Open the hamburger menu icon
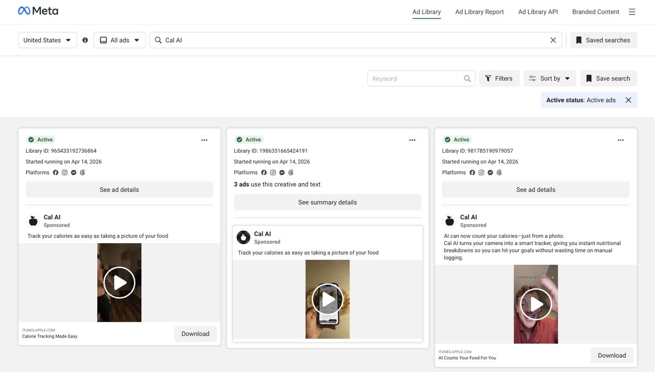Viewport: 655px width, 372px height. [632, 12]
